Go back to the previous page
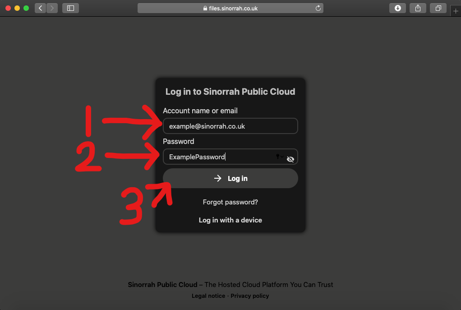The width and height of the screenshot is (461, 310). tap(40, 8)
